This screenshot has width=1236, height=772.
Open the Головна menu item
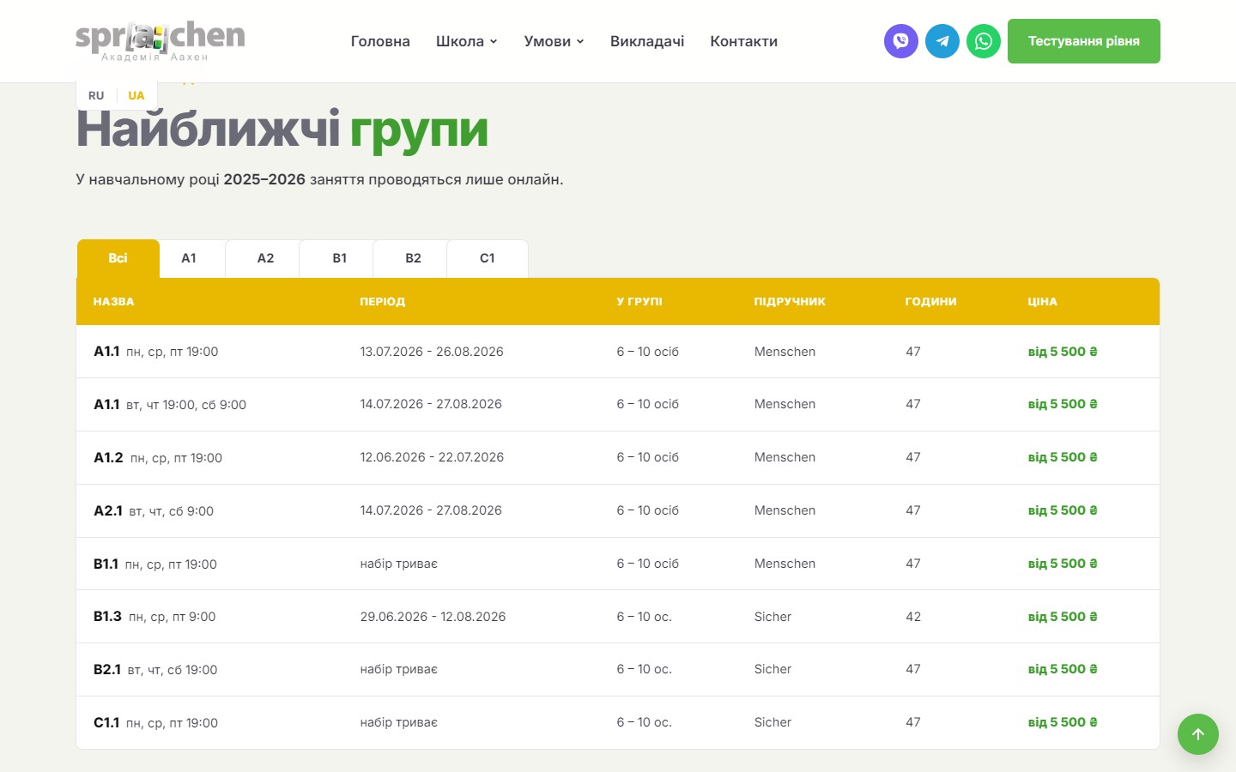click(380, 41)
